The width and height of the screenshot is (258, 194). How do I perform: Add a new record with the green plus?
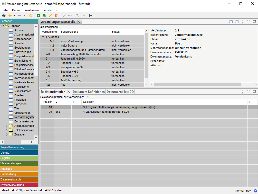(x=39, y=16)
